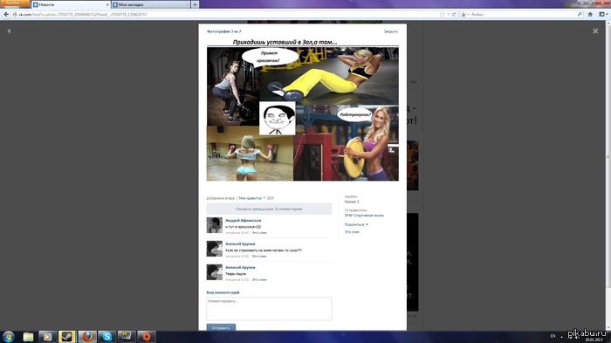Click the Мне нравится like link
The height and width of the screenshot is (343, 611).
click(x=250, y=198)
